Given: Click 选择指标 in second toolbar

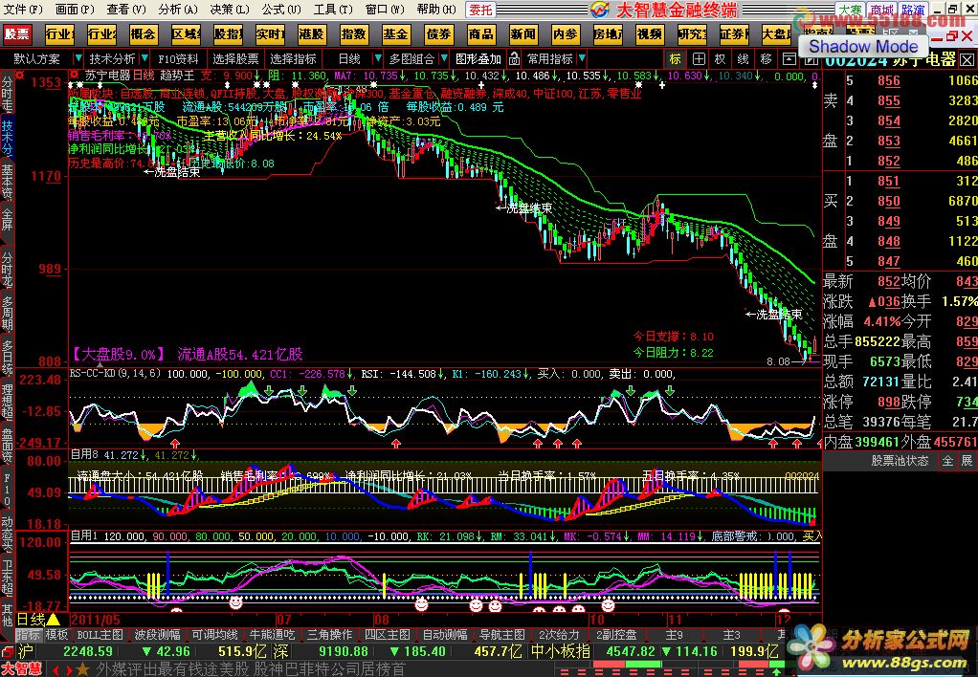Looking at the screenshot, I should coord(293,59).
